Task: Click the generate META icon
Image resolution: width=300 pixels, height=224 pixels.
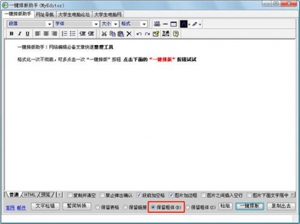Action: pyautogui.click(x=166, y=34)
